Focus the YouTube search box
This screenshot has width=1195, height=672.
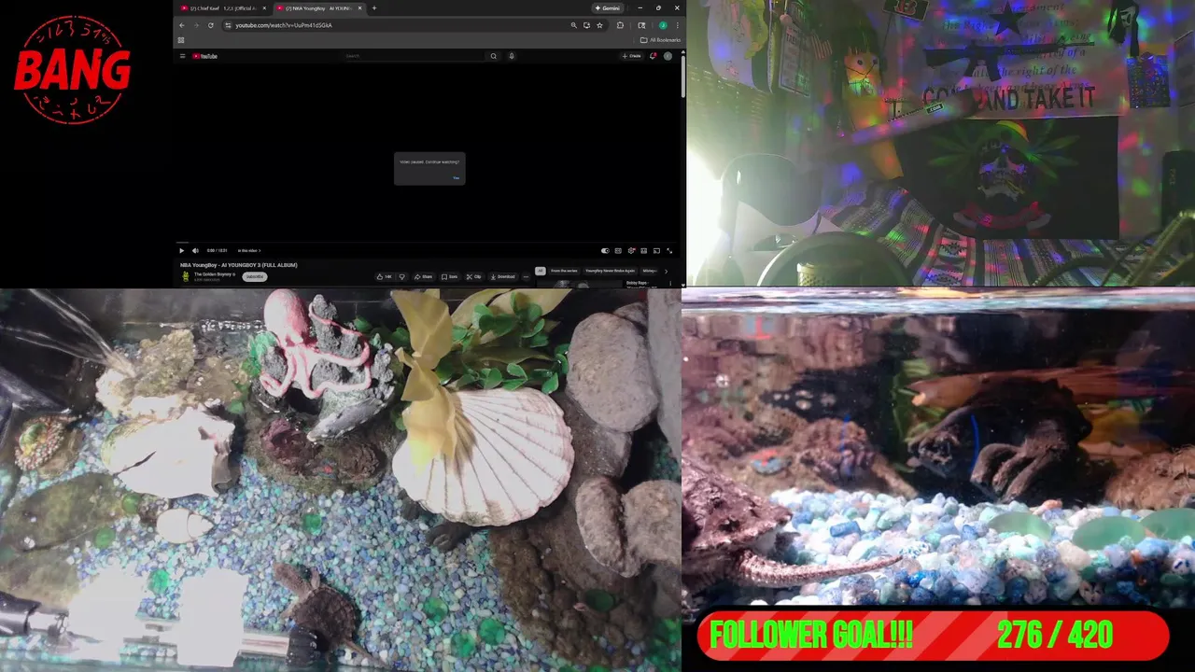[415, 56]
